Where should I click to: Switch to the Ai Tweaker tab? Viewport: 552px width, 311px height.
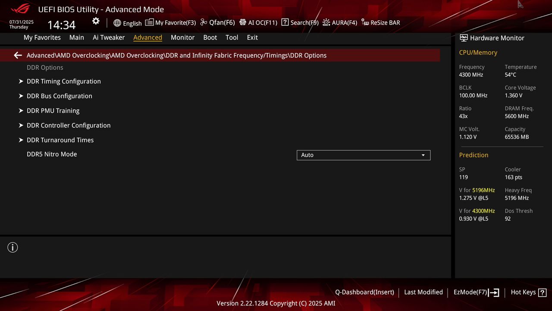click(x=109, y=38)
